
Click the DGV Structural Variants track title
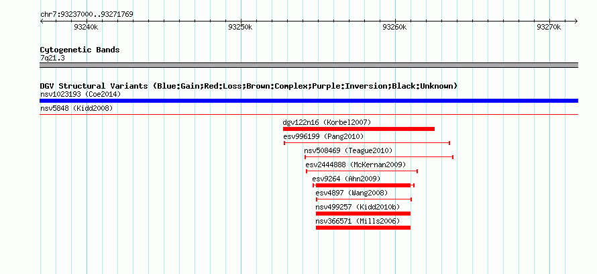coord(249,86)
